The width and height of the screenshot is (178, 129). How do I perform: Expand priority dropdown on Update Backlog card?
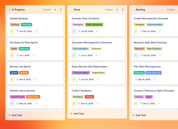point(12,31)
